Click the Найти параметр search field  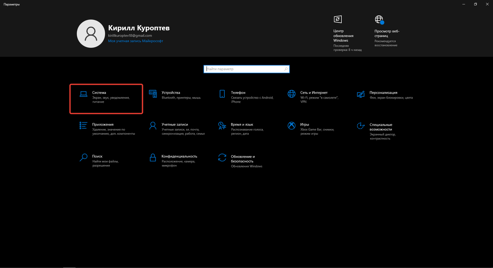point(246,69)
